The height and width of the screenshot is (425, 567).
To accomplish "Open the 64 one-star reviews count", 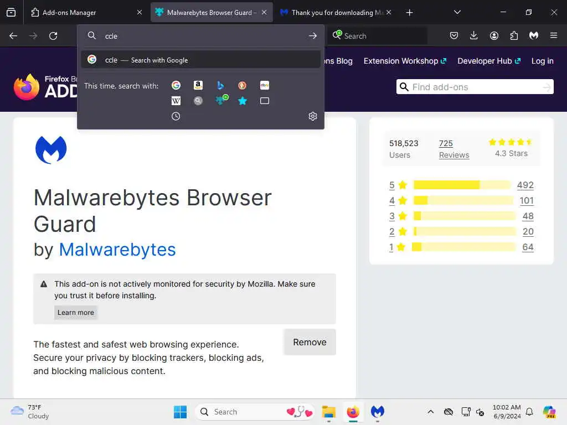I will tap(528, 247).
